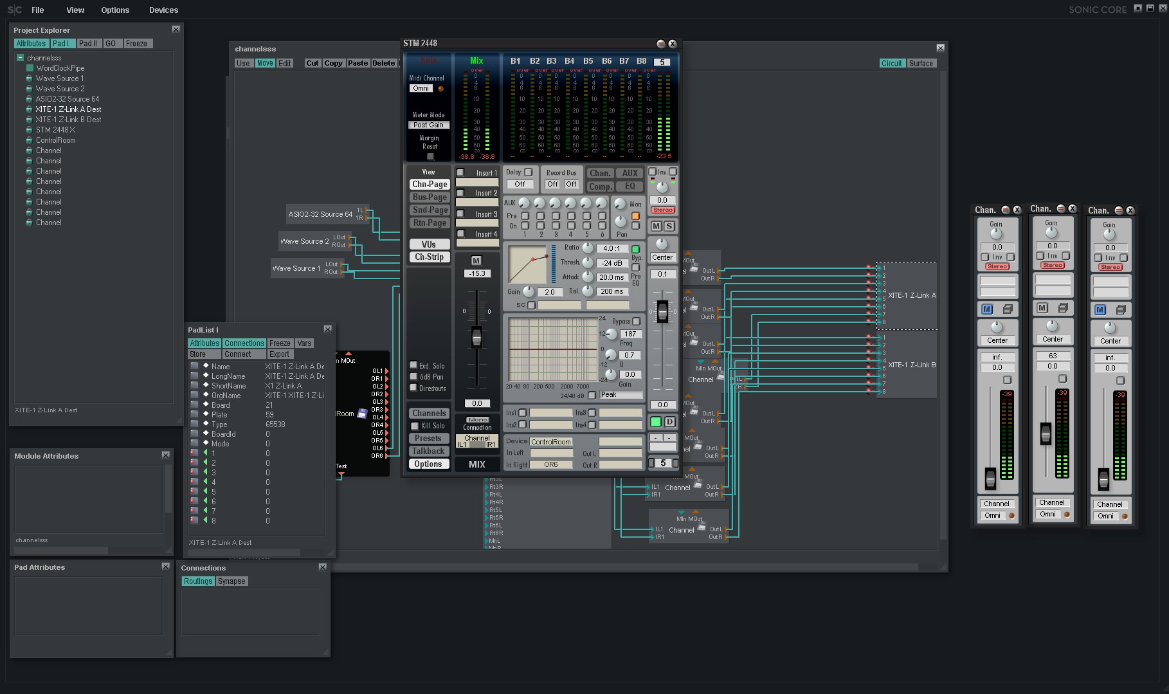Viewport: 1169px width, 694px height.
Task: Click the compressor curve graph display
Action: (528, 264)
